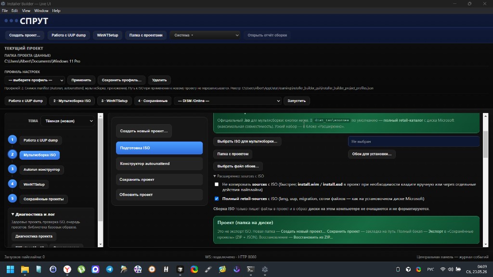Click Выбрать ISO для мультисборки... button
The width and height of the screenshot is (493, 277).
click(247, 141)
